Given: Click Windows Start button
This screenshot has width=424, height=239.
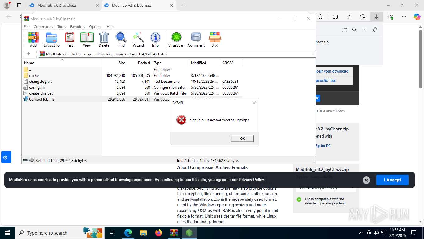Looking at the screenshot, I should (x=7, y=233).
